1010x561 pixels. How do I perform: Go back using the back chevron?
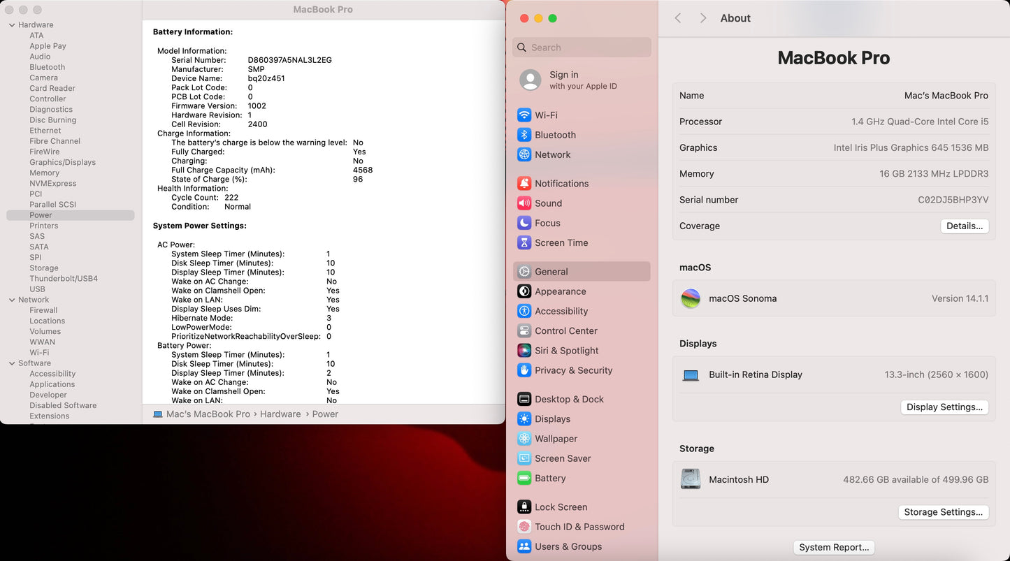click(678, 18)
